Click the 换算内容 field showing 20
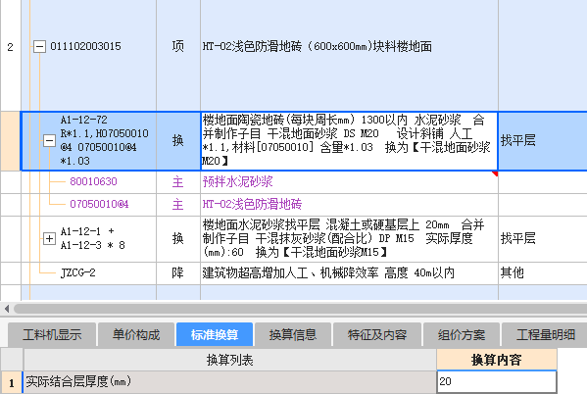 (497, 381)
